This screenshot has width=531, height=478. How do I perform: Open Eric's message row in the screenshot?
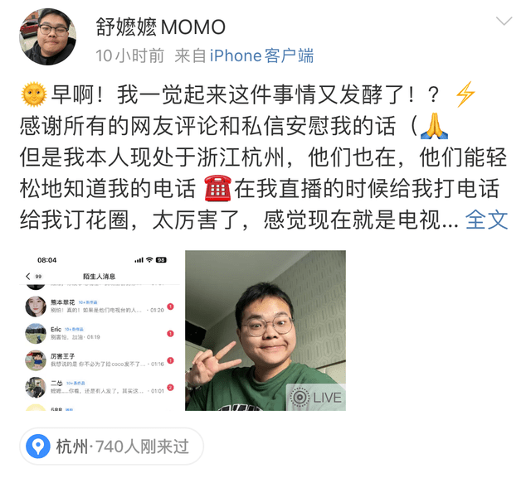coord(100,333)
